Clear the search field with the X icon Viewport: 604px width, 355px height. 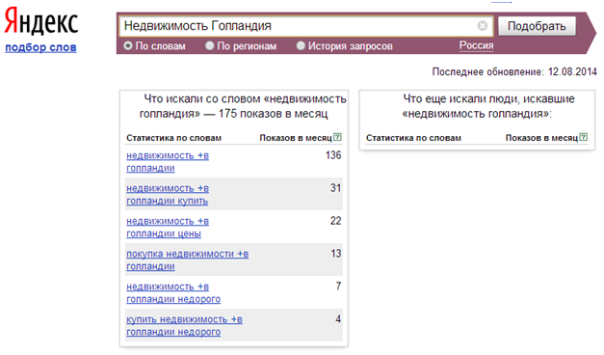(x=483, y=26)
